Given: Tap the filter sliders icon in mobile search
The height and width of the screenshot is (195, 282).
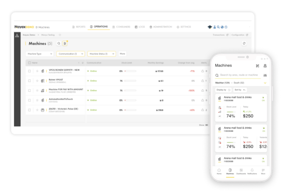Looking at the screenshot, I should 265,75.
